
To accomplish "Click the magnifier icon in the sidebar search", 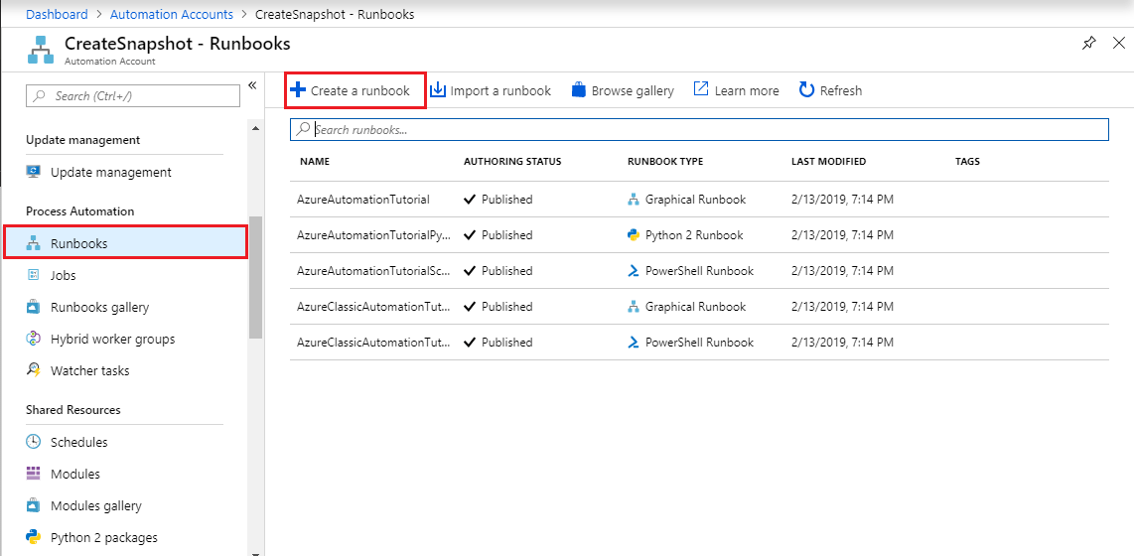I will pos(41,96).
